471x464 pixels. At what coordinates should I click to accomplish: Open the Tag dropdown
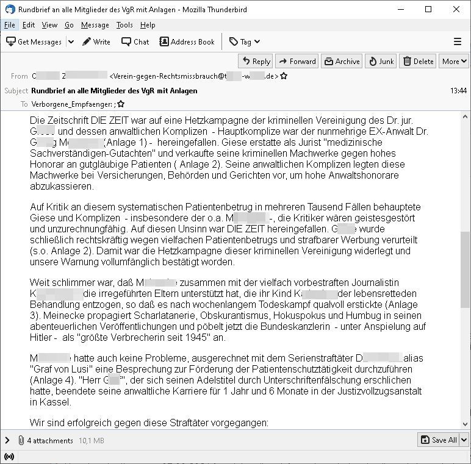pyautogui.click(x=245, y=41)
